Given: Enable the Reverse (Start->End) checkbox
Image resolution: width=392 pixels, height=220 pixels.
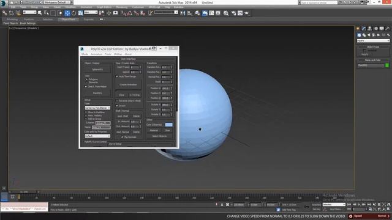Looking at the screenshot, I should (x=117, y=101).
